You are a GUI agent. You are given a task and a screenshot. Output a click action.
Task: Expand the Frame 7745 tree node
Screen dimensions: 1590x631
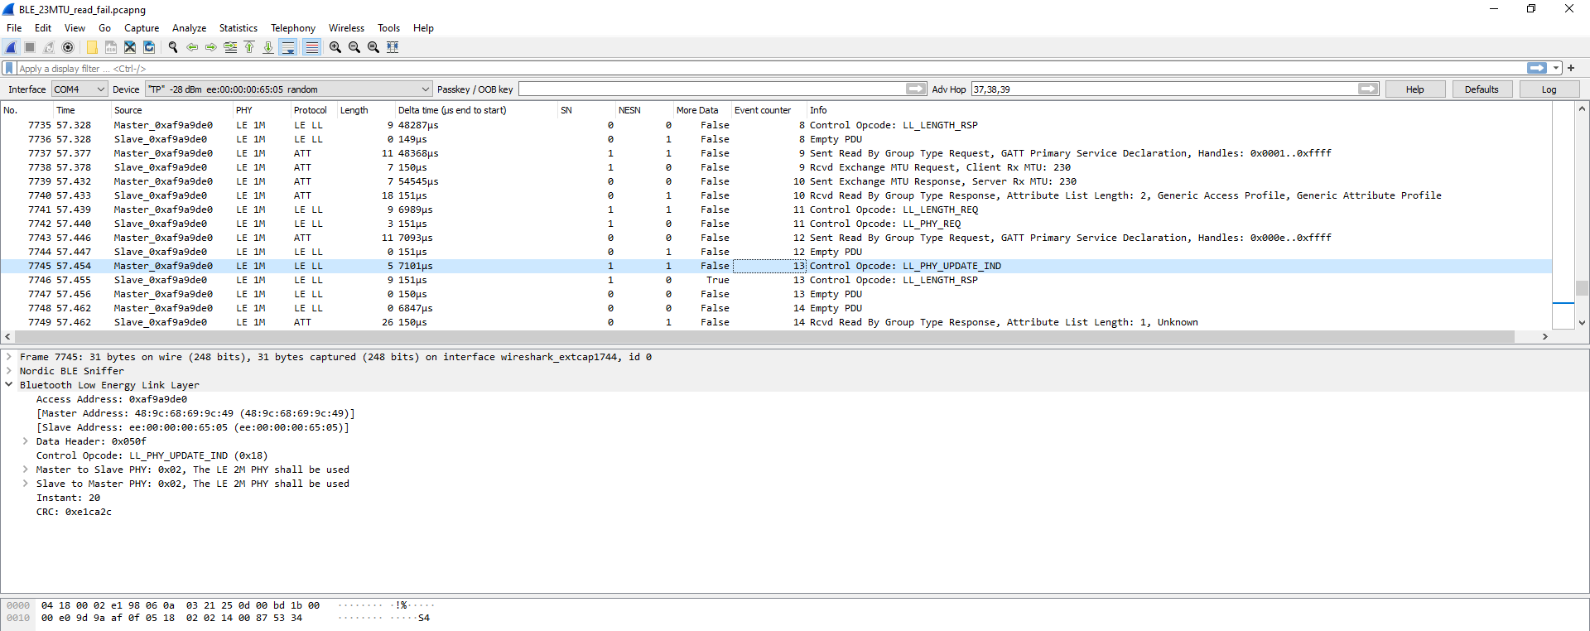9,357
